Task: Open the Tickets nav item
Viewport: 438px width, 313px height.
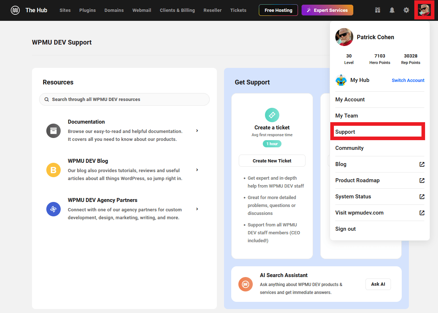Action: (238, 10)
